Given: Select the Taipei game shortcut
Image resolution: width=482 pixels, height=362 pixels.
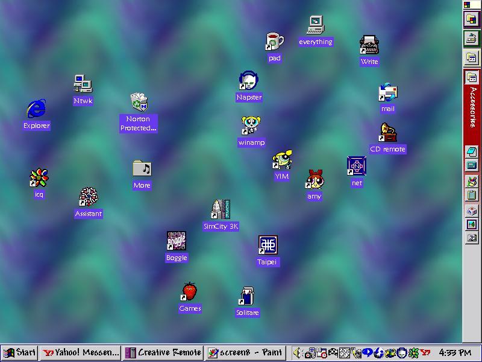Looking at the screenshot, I should 268,246.
